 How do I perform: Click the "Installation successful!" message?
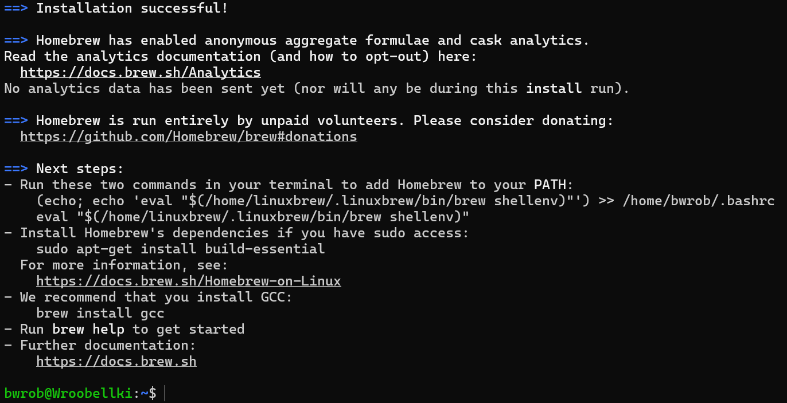click(132, 9)
